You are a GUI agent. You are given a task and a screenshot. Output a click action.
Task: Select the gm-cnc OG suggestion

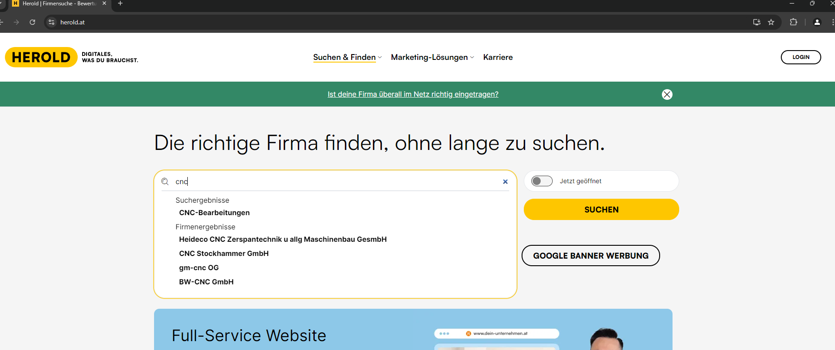[x=199, y=268]
